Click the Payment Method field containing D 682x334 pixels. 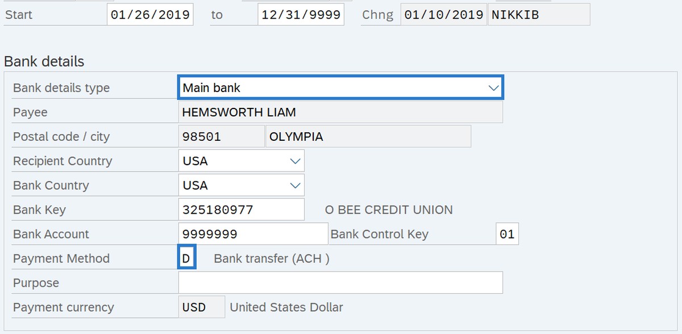tap(187, 259)
